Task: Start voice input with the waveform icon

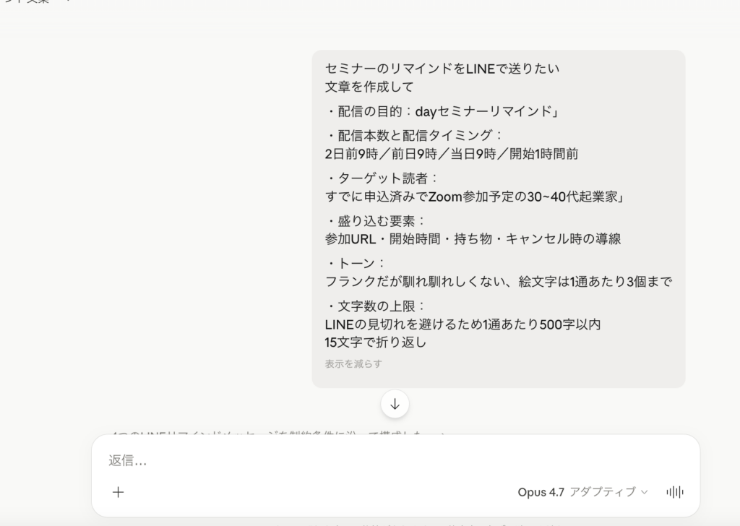Action: (674, 492)
